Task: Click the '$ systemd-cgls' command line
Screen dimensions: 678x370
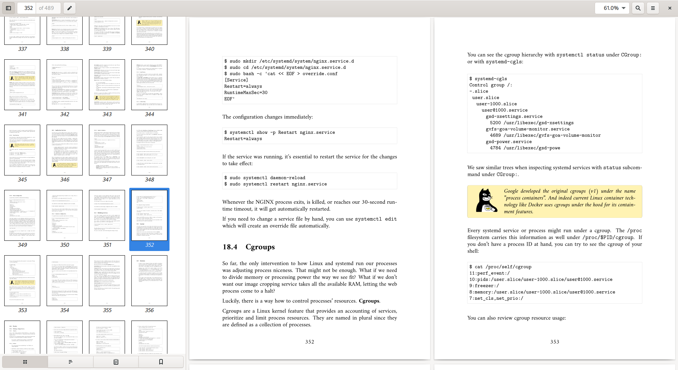Action: point(488,79)
